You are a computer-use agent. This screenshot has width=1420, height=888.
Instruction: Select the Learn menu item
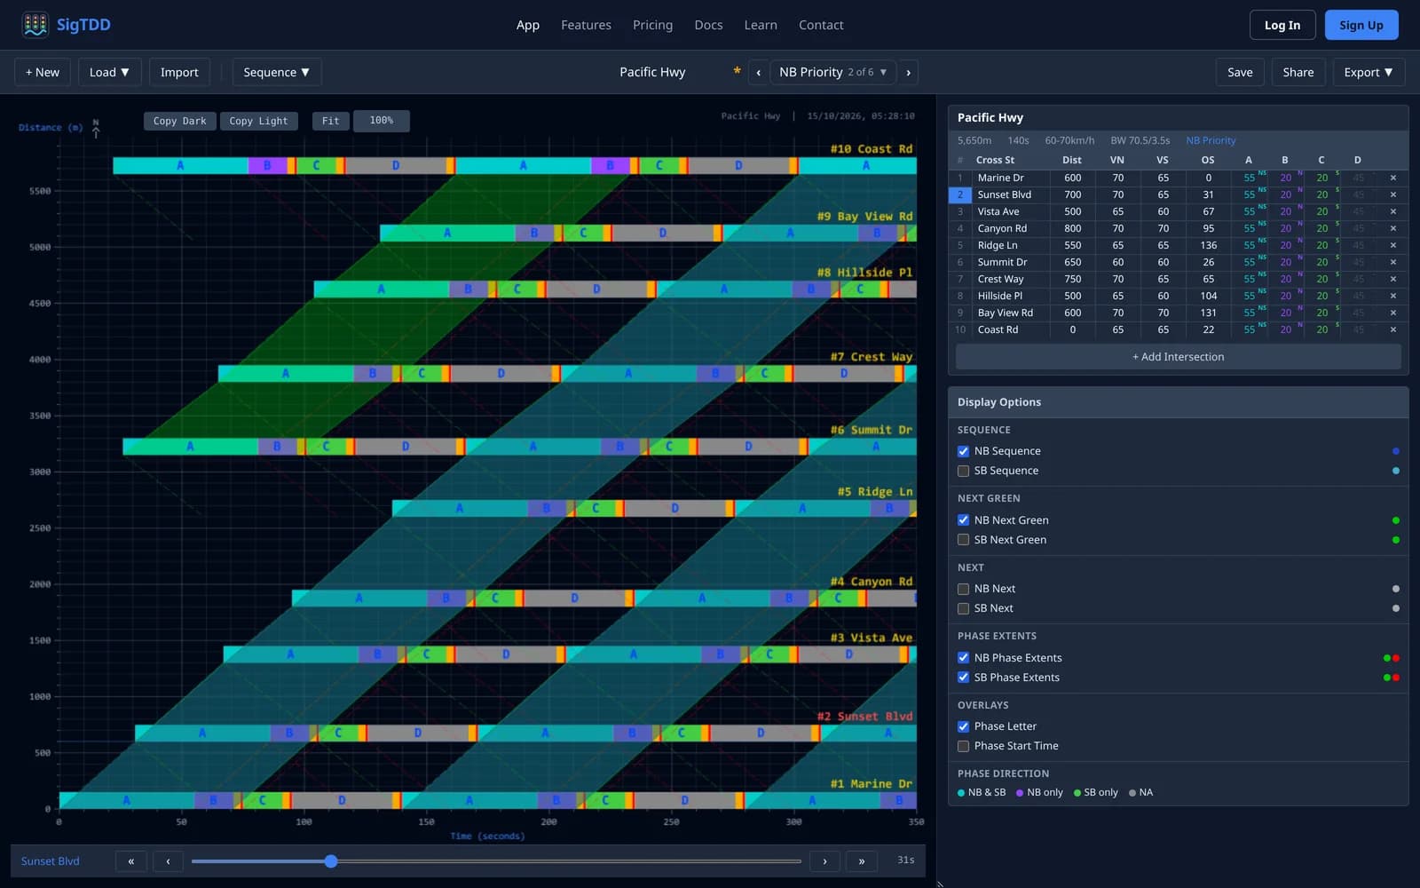(761, 25)
